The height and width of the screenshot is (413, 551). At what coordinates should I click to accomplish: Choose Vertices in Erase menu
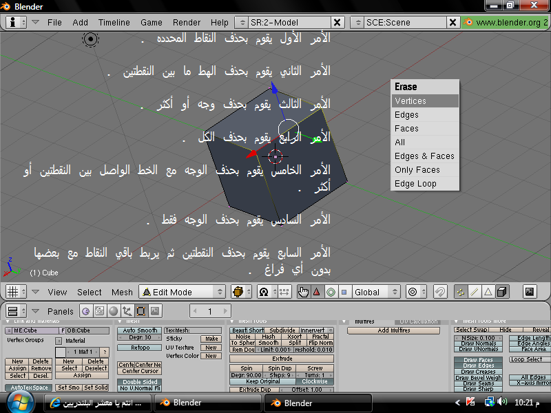[425, 101]
